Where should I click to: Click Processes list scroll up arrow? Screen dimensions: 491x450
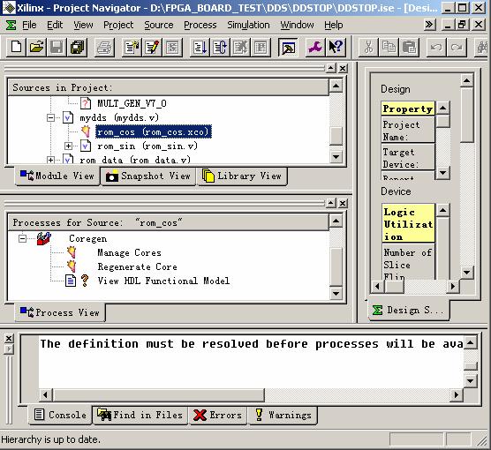(x=336, y=221)
